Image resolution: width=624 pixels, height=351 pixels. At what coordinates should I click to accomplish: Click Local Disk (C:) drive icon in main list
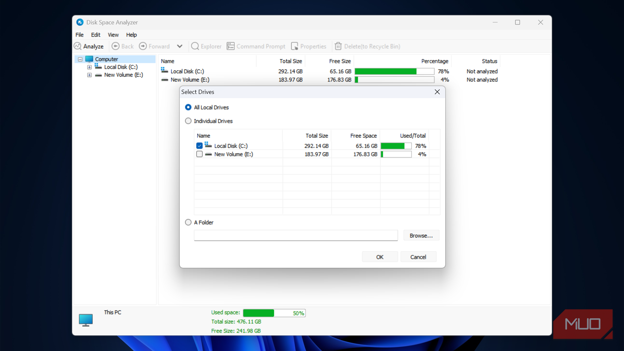(x=165, y=71)
